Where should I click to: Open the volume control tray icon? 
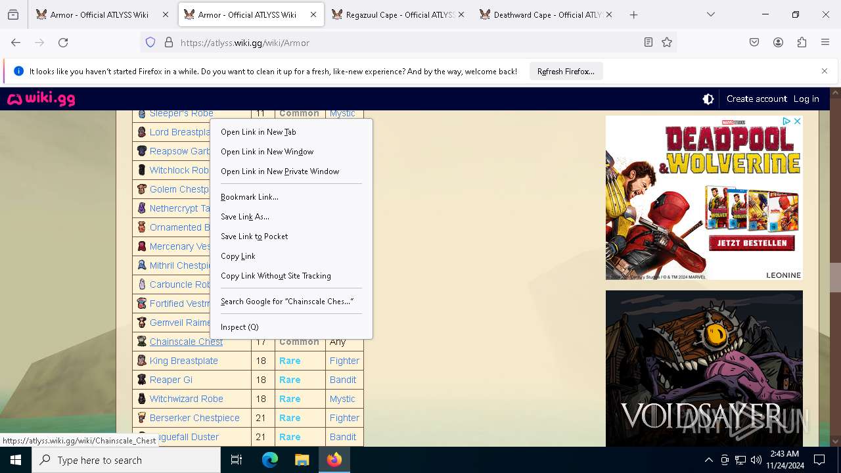click(x=756, y=460)
